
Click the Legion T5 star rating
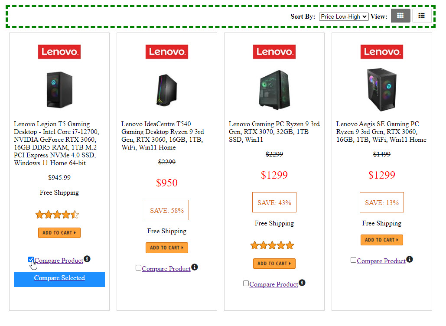click(x=57, y=215)
